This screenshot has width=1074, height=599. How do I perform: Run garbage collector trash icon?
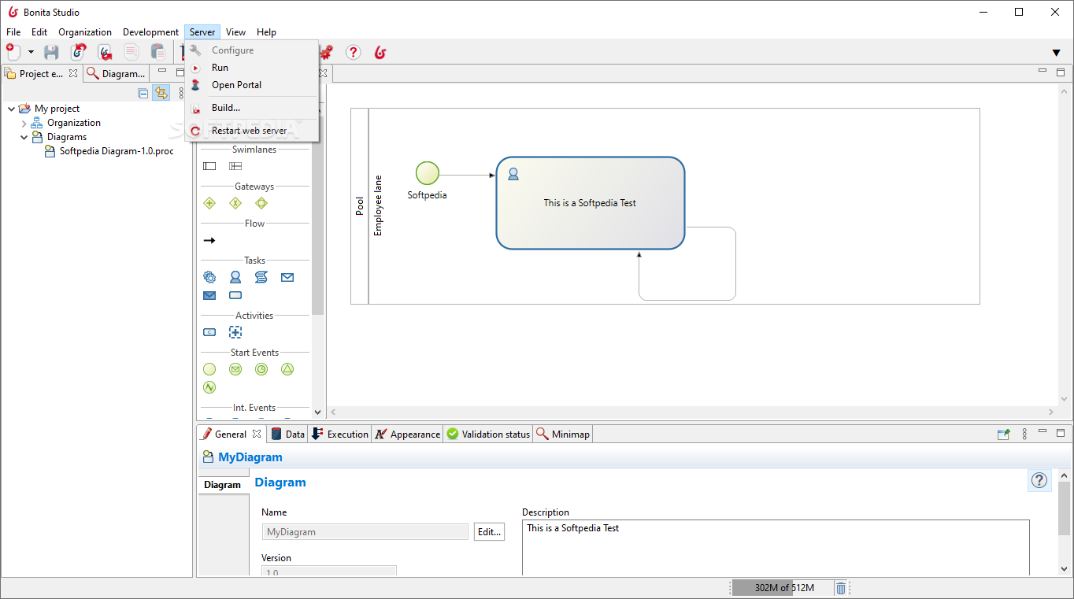pos(841,588)
